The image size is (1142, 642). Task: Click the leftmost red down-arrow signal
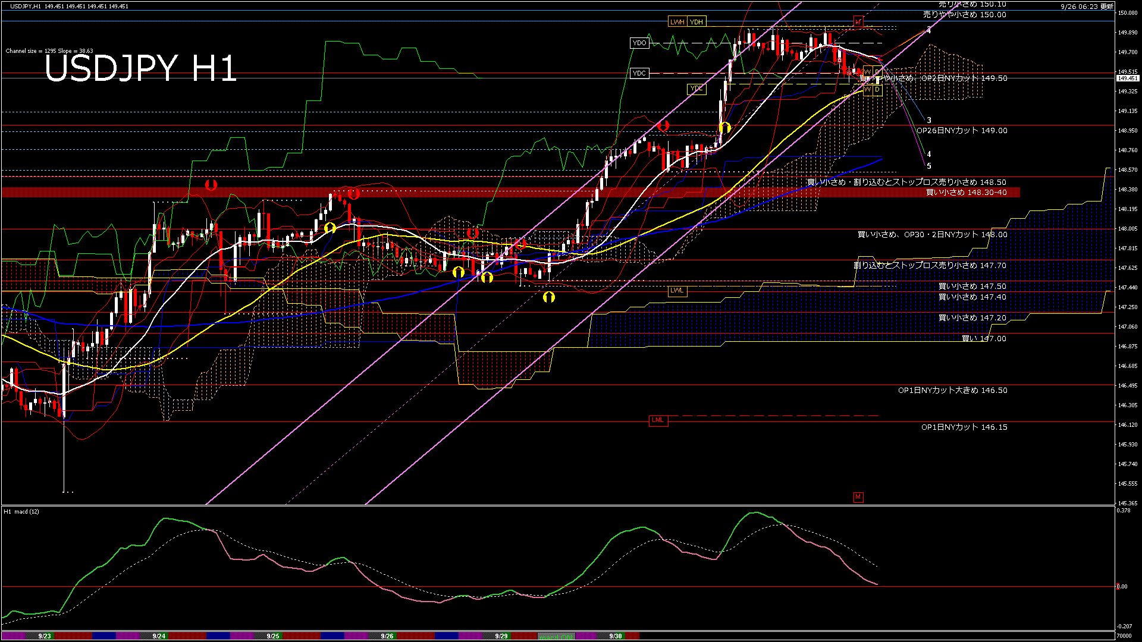click(211, 185)
